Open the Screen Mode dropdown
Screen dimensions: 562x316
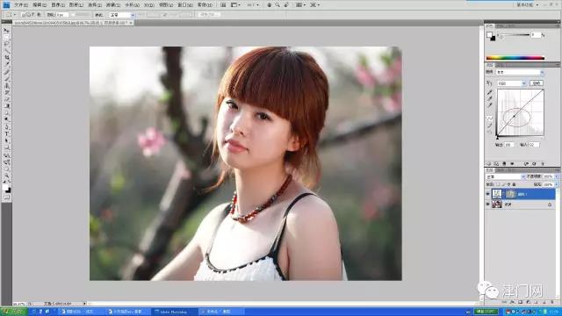(314, 5)
